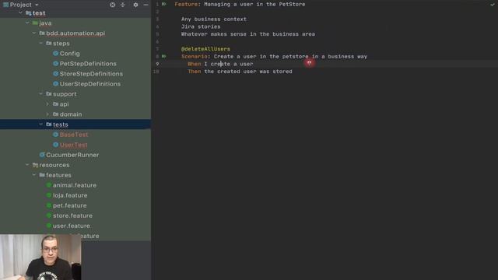Click the store.feature cucumber icon
The image size is (498, 280).
click(49, 215)
